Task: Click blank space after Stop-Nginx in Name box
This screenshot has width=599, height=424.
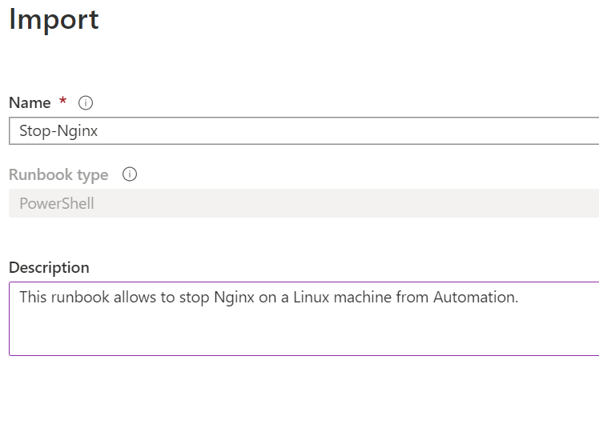Action: (x=344, y=131)
